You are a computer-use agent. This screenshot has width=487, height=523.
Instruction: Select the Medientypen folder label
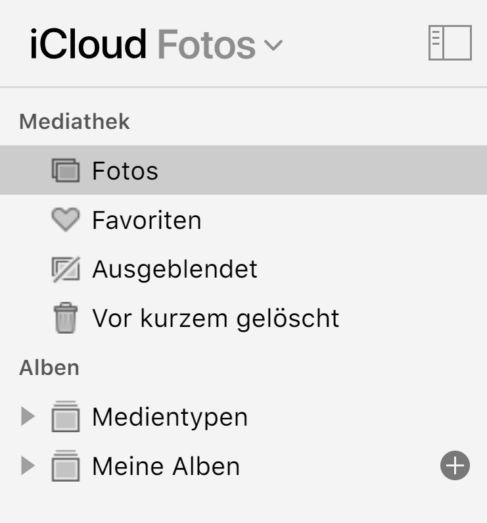(x=170, y=417)
